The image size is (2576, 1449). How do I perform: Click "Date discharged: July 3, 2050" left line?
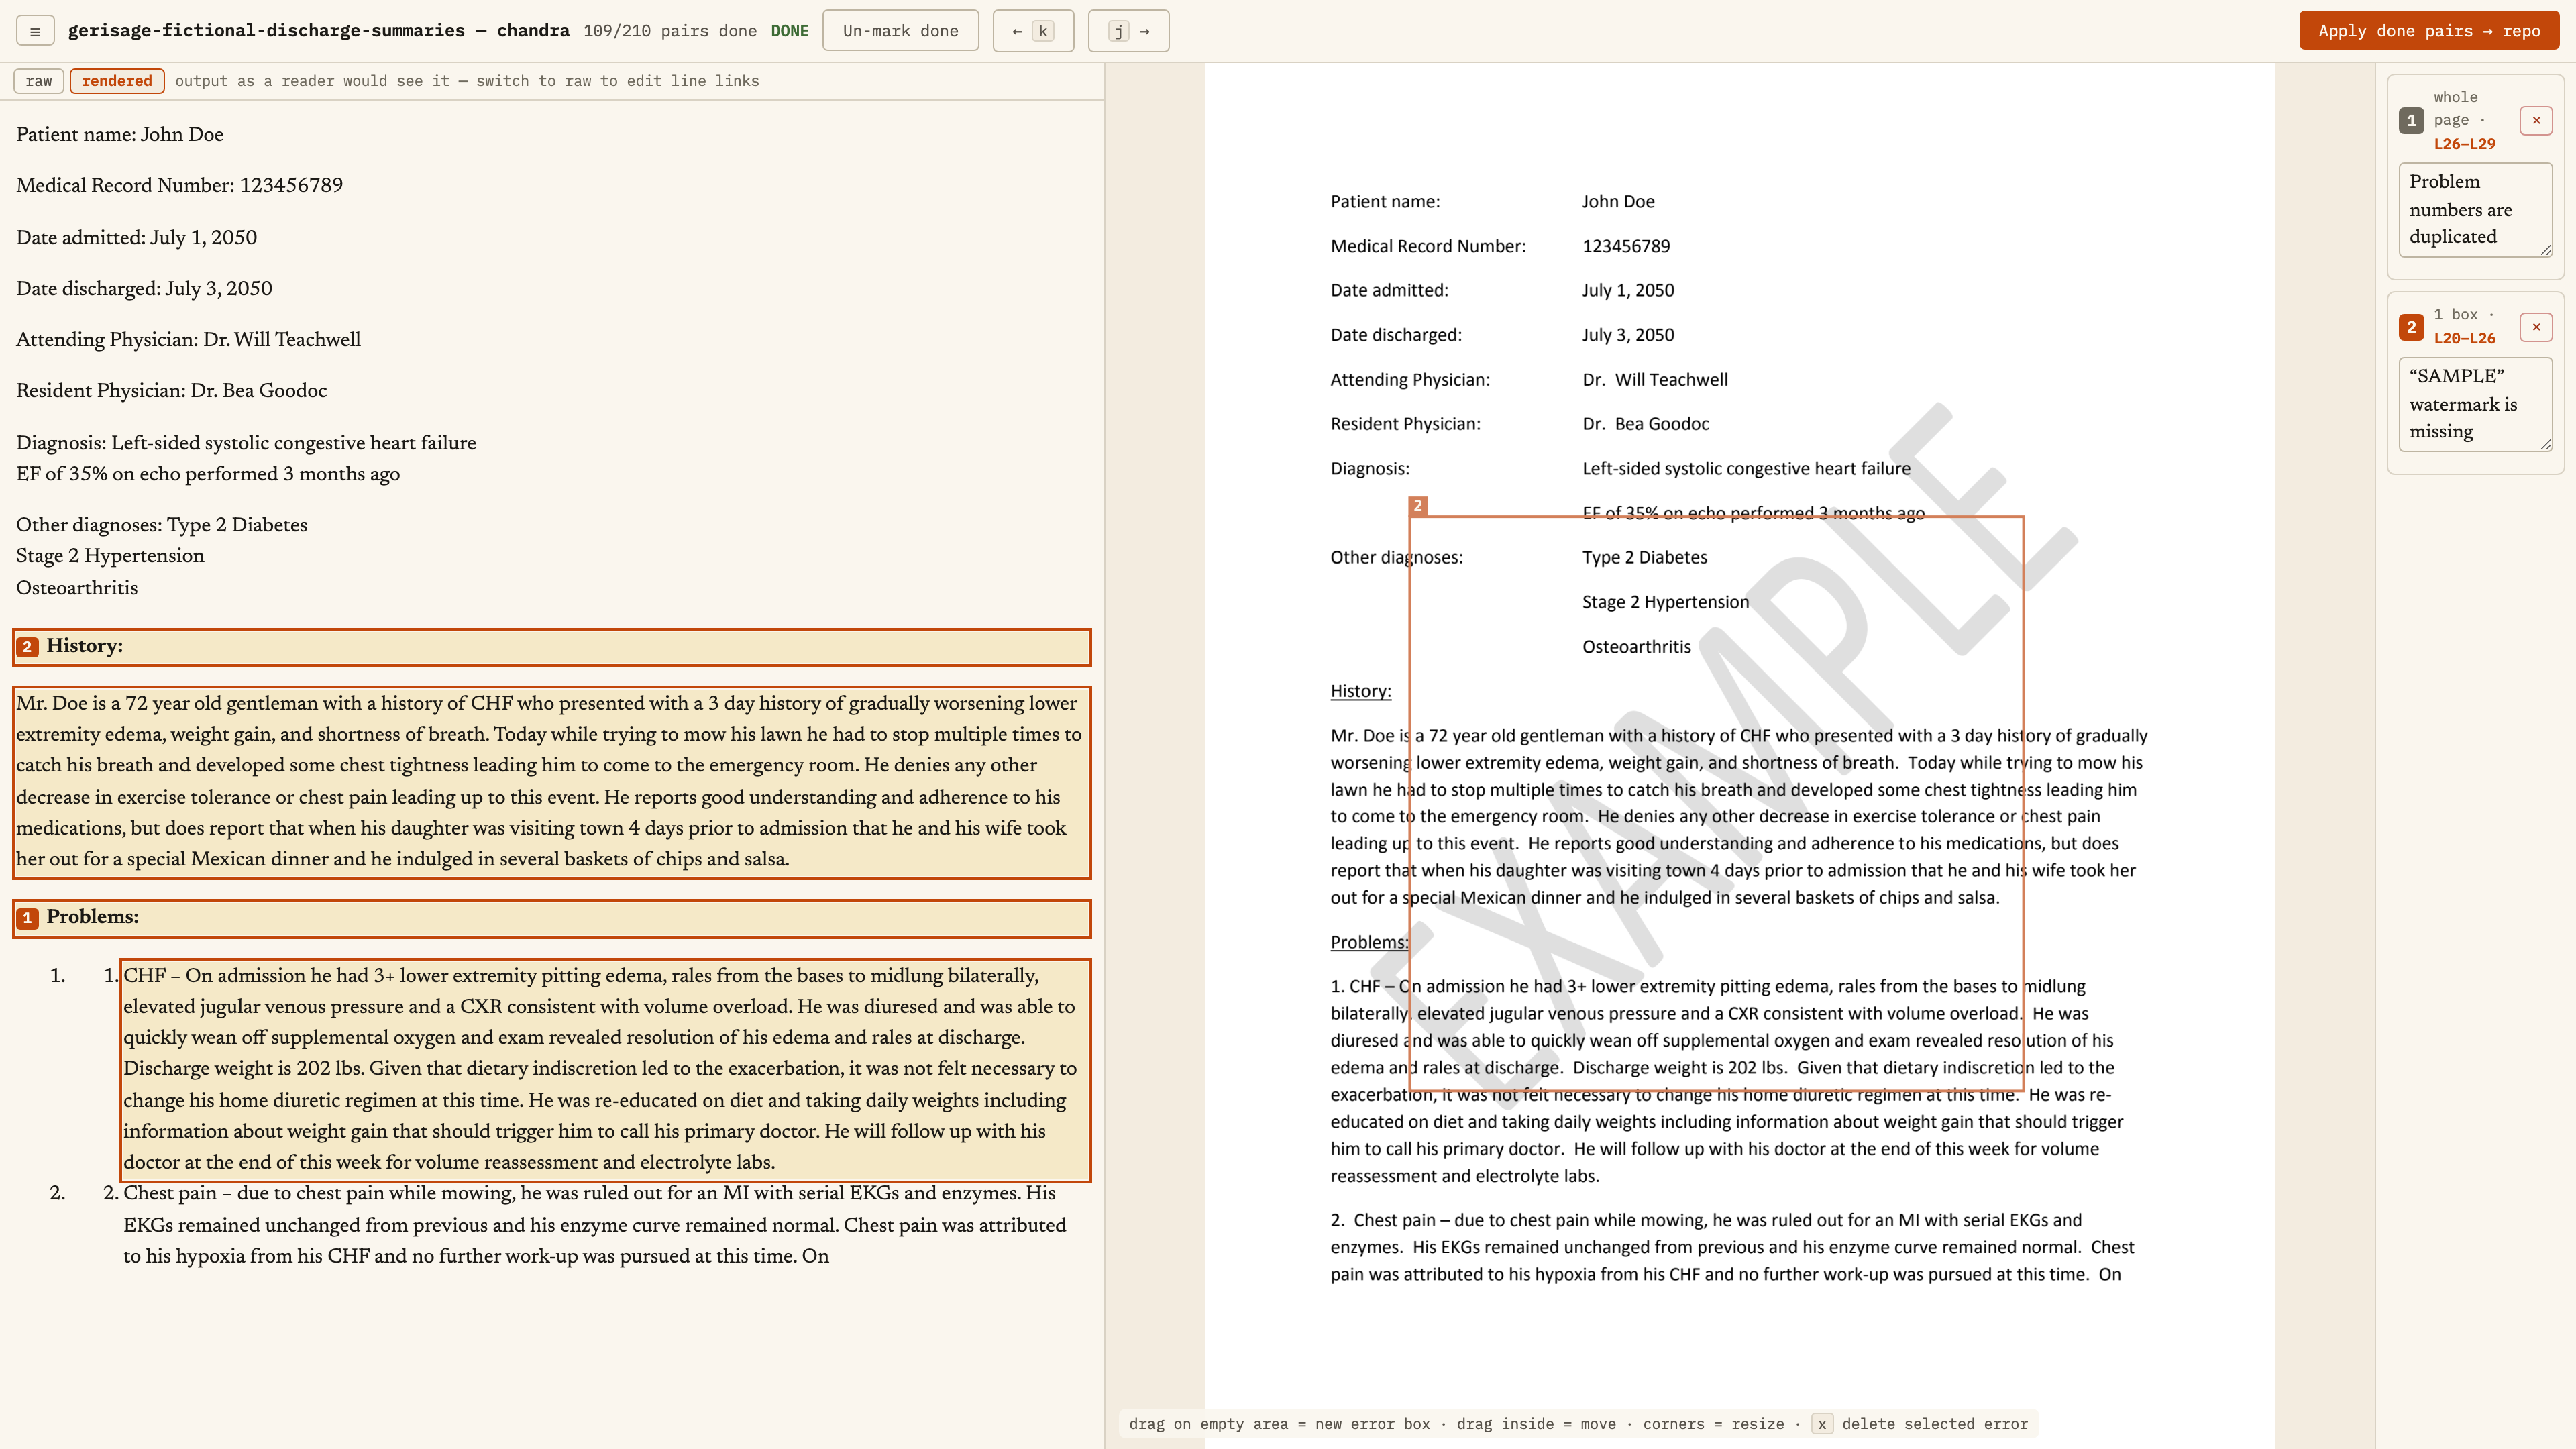coord(144,289)
